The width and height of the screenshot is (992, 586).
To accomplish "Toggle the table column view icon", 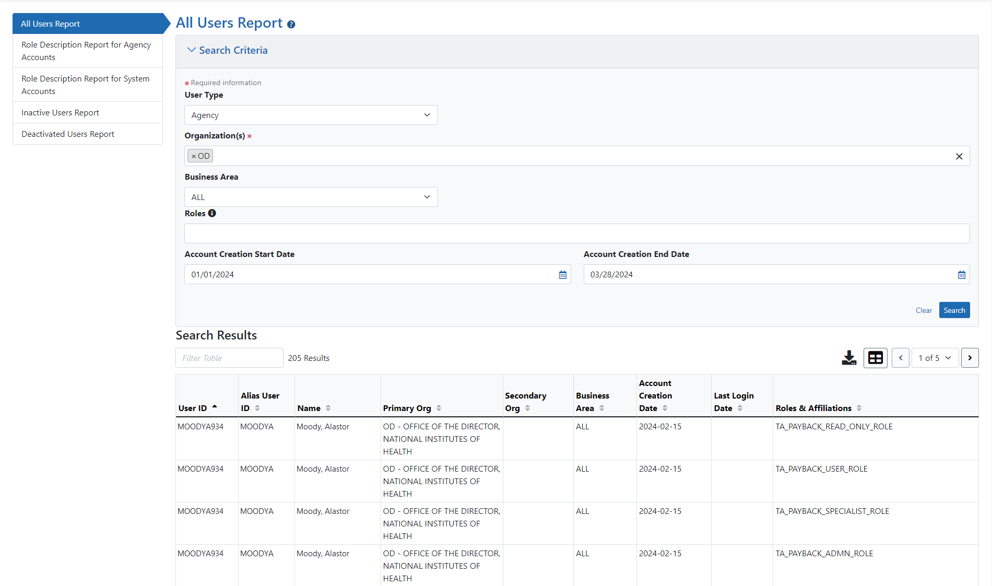I will (876, 358).
